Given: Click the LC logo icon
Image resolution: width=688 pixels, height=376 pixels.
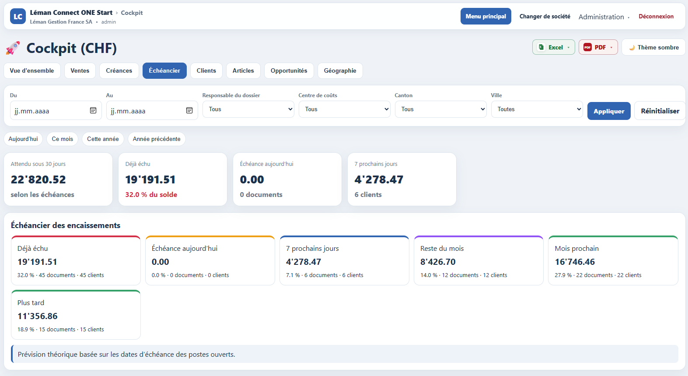Looking at the screenshot, I should (18, 17).
